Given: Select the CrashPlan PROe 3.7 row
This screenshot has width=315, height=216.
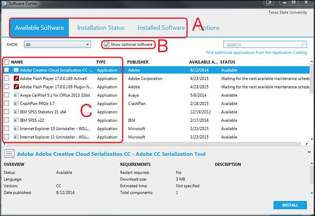Looking at the screenshot, I should pyautogui.click(x=156, y=103).
